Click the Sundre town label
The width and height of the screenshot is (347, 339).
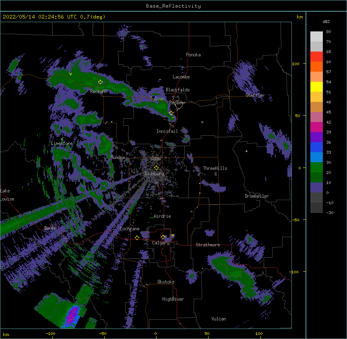pos(118,157)
